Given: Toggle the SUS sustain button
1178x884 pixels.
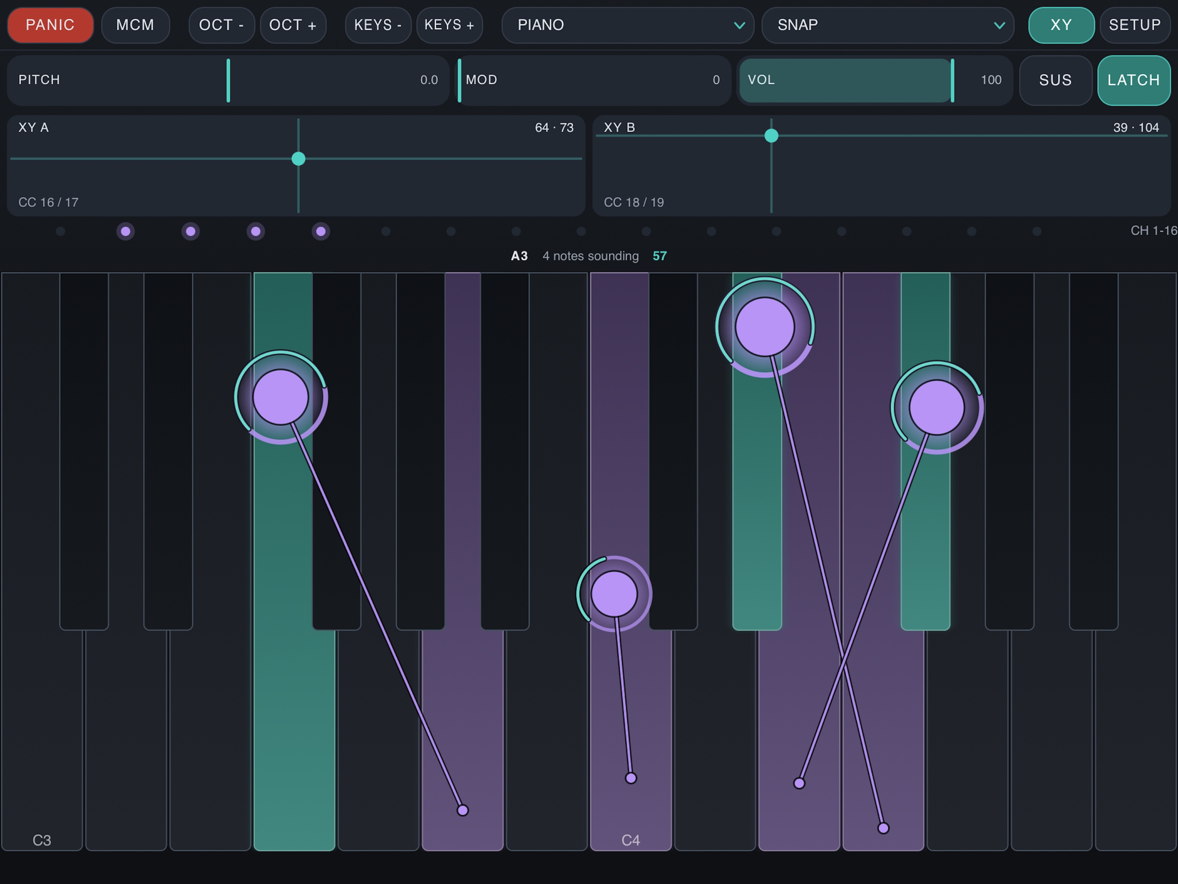Looking at the screenshot, I should pyautogui.click(x=1056, y=81).
